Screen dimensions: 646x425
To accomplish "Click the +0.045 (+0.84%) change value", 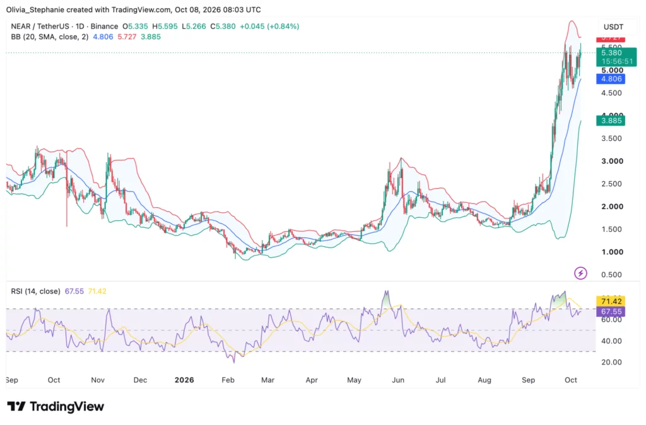I will 269,27.
